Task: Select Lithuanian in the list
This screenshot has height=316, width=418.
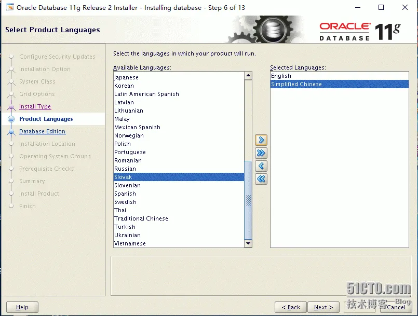Action: pyautogui.click(x=179, y=111)
